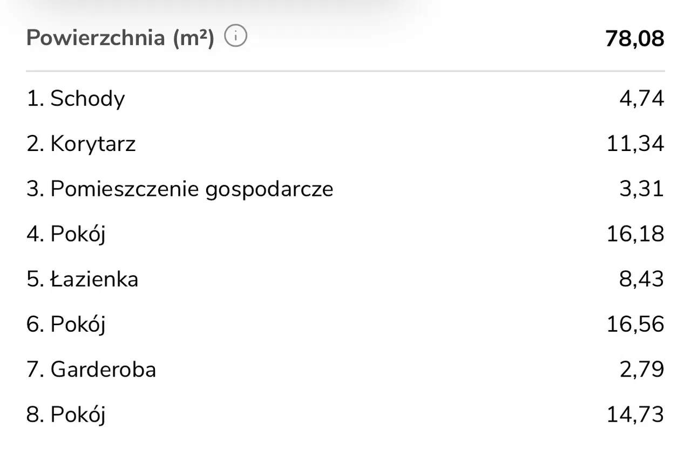Click the Garderoba area value 2,79
Viewport: 691px width, 459px height.
click(641, 369)
